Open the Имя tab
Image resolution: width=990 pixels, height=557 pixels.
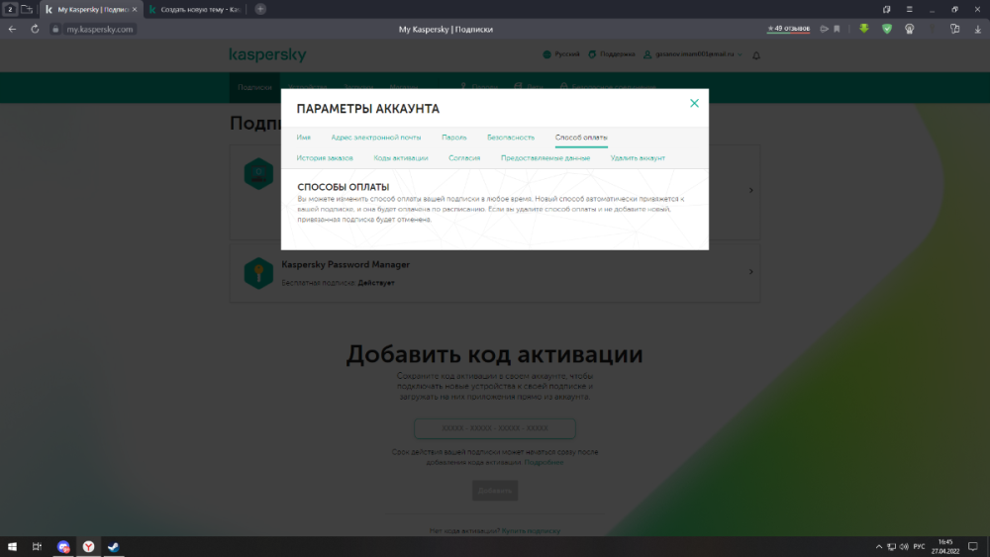click(x=304, y=138)
